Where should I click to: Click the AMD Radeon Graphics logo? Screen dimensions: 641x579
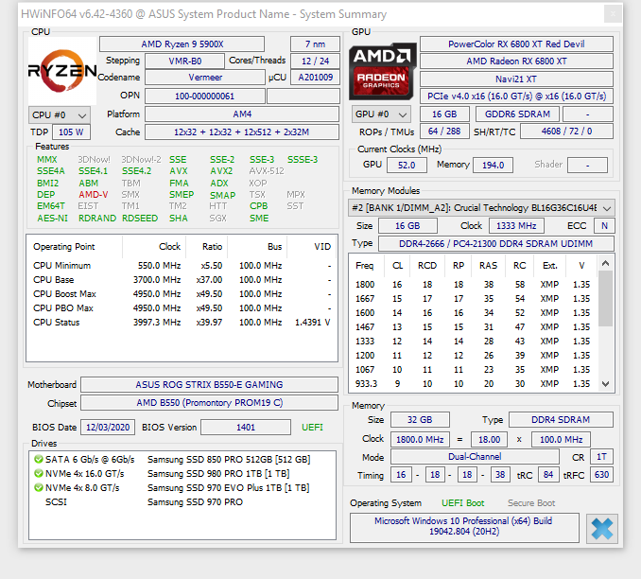point(382,71)
